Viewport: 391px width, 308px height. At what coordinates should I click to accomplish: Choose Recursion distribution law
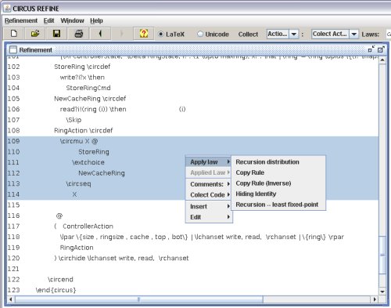(278, 162)
